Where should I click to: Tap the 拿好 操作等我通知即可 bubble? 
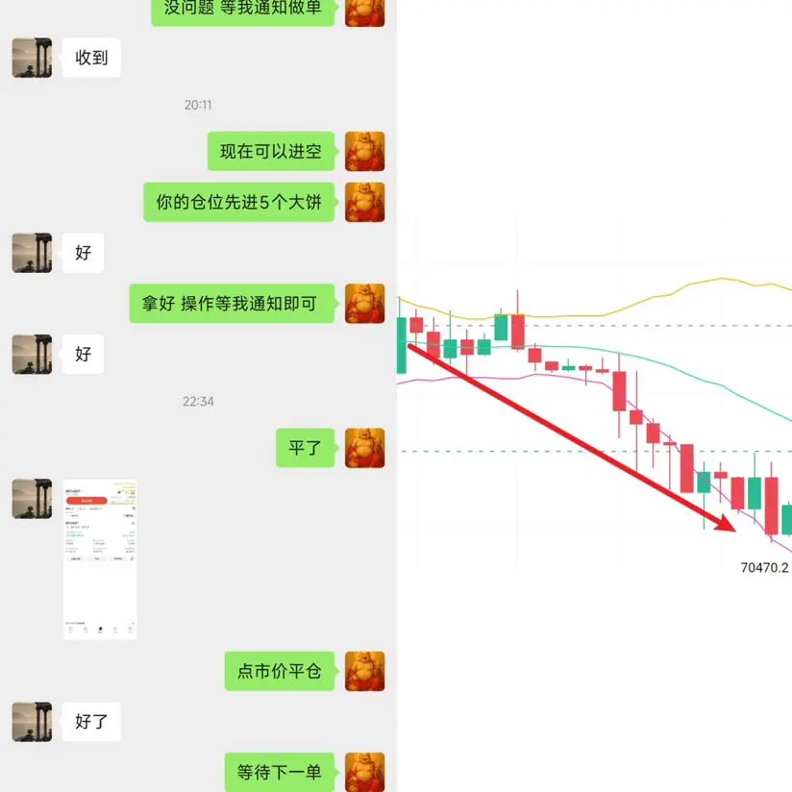pyautogui.click(x=233, y=304)
